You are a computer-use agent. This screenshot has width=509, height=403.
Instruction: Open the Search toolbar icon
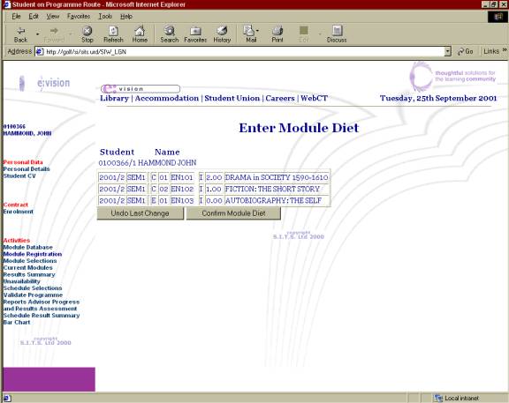(169, 34)
